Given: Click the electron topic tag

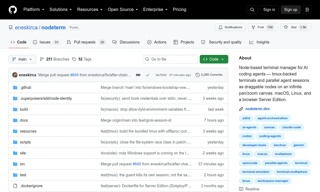Looking at the screenshot, I should (x=280, y=145).
